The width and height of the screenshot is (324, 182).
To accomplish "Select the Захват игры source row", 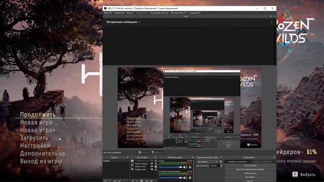I will coord(144,169).
